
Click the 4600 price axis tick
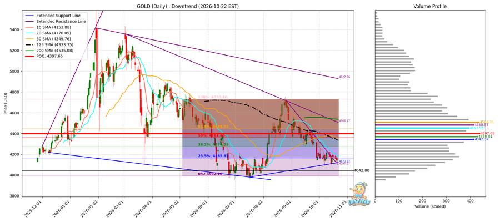click(16, 113)
